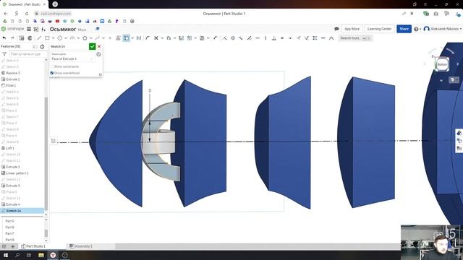Select the Spline sketch tool
Screen dimensions: 463x260
(x=98, y=38)
